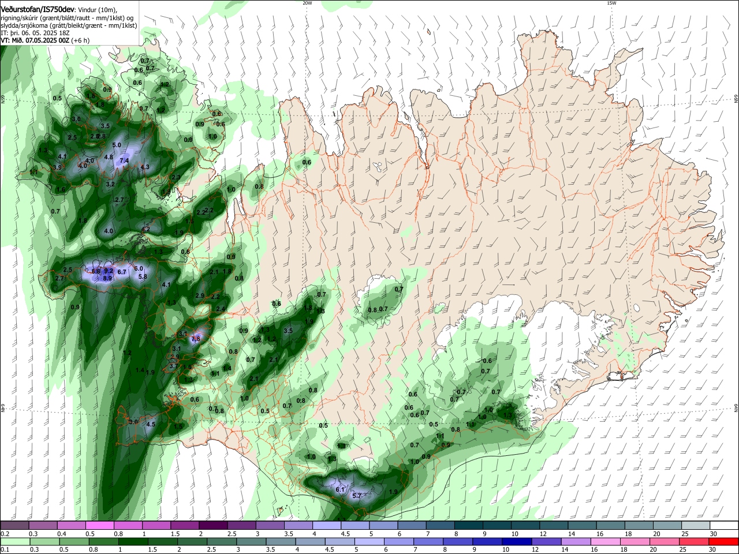
Task: Click the darkest purple 2 swatch in top legend row
Action: 212,526
